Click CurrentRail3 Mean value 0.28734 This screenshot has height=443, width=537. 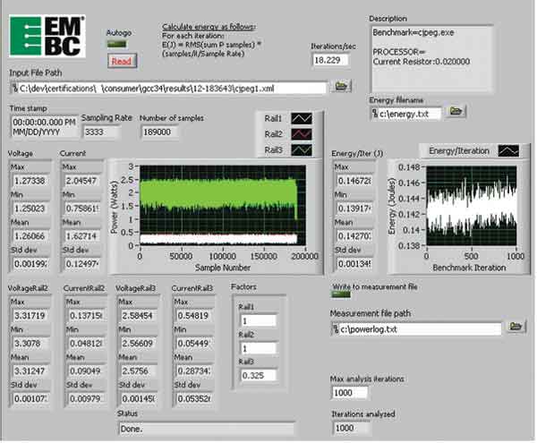click(x=194, y=371)
